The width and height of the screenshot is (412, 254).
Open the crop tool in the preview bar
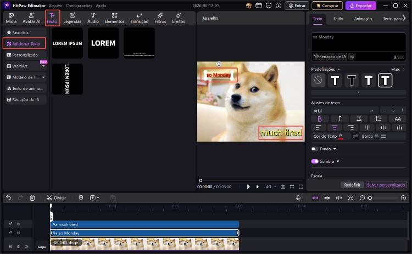pyautogui.click(x=292, y=187)
